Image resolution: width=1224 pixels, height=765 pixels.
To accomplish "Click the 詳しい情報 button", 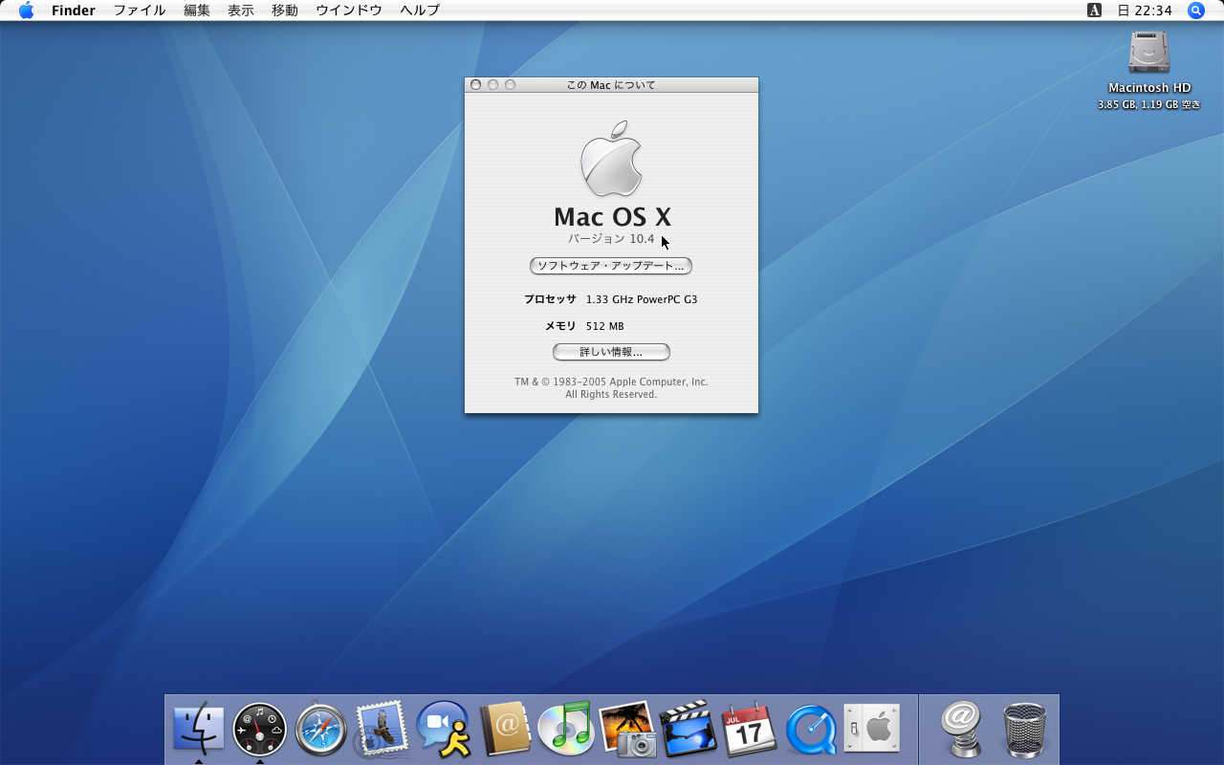I will tap(611, 352).
